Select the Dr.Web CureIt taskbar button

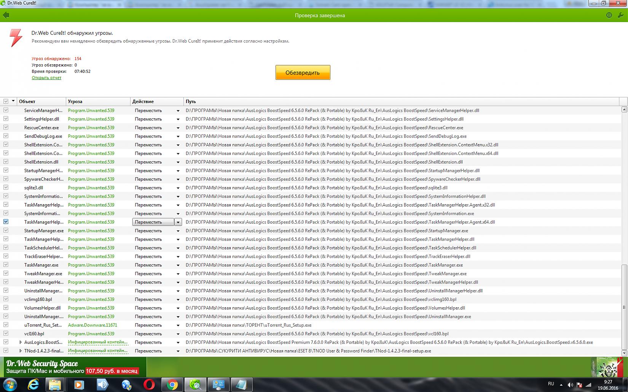pos(196,385)
